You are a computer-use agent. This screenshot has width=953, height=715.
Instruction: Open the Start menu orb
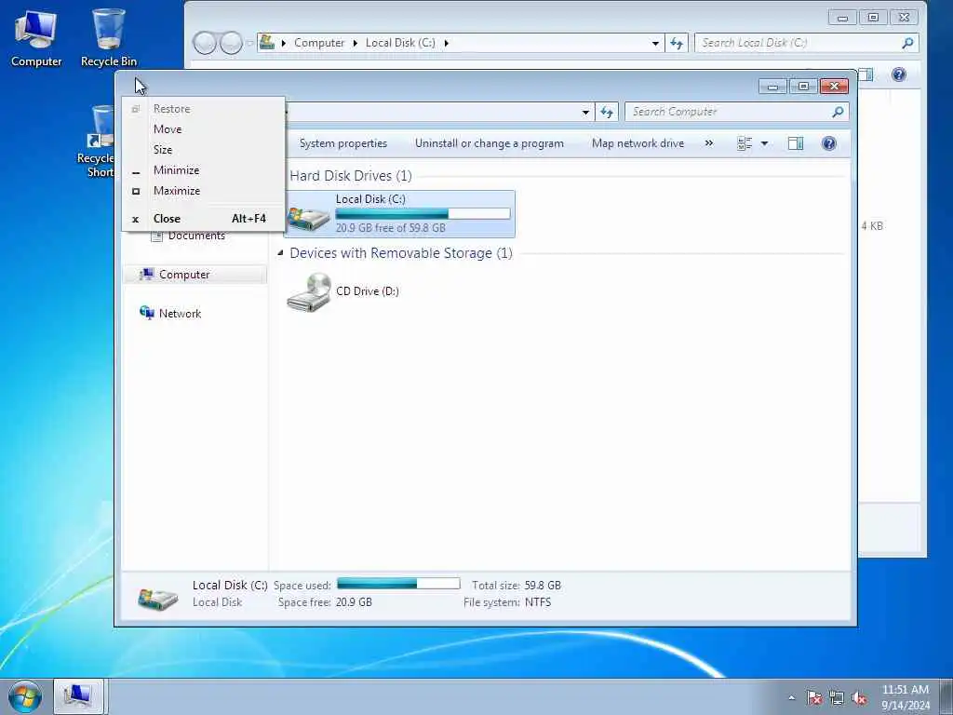pyautogui.click(x=25, y=696)
